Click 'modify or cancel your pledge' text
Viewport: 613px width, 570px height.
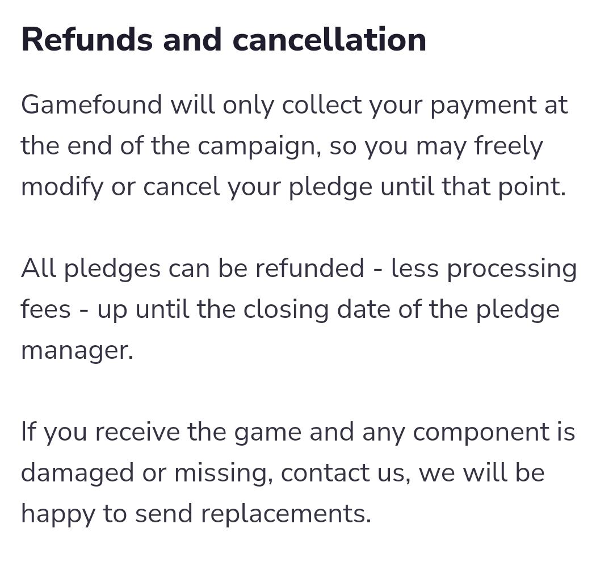[x=196, y=187]
